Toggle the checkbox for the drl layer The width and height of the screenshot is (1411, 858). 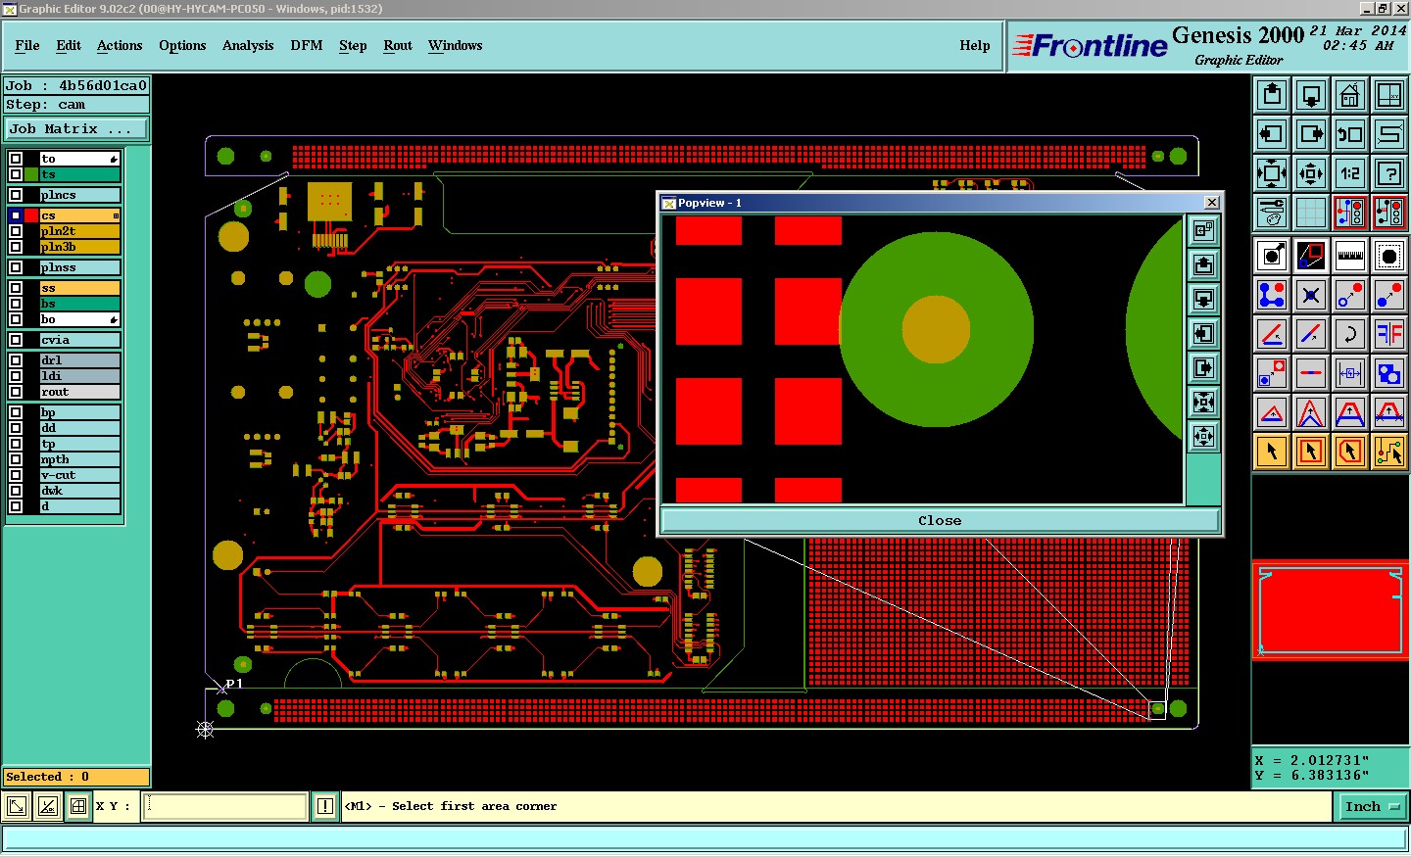16,360
